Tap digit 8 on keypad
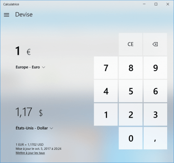The image size is (174, 163). (130, 68)
